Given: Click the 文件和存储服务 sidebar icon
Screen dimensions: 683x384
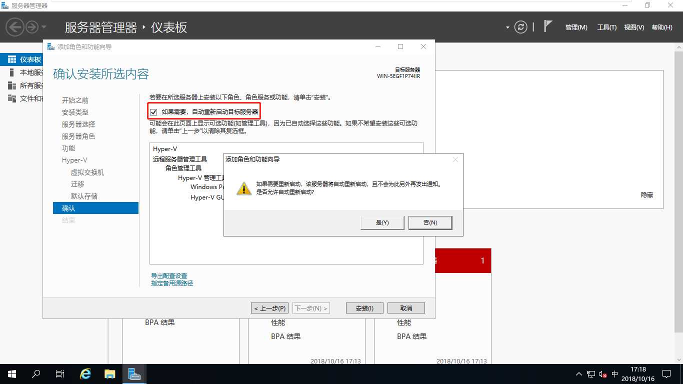Looking at the screenshot, I should pyautogui.click(x=12, y=98).
